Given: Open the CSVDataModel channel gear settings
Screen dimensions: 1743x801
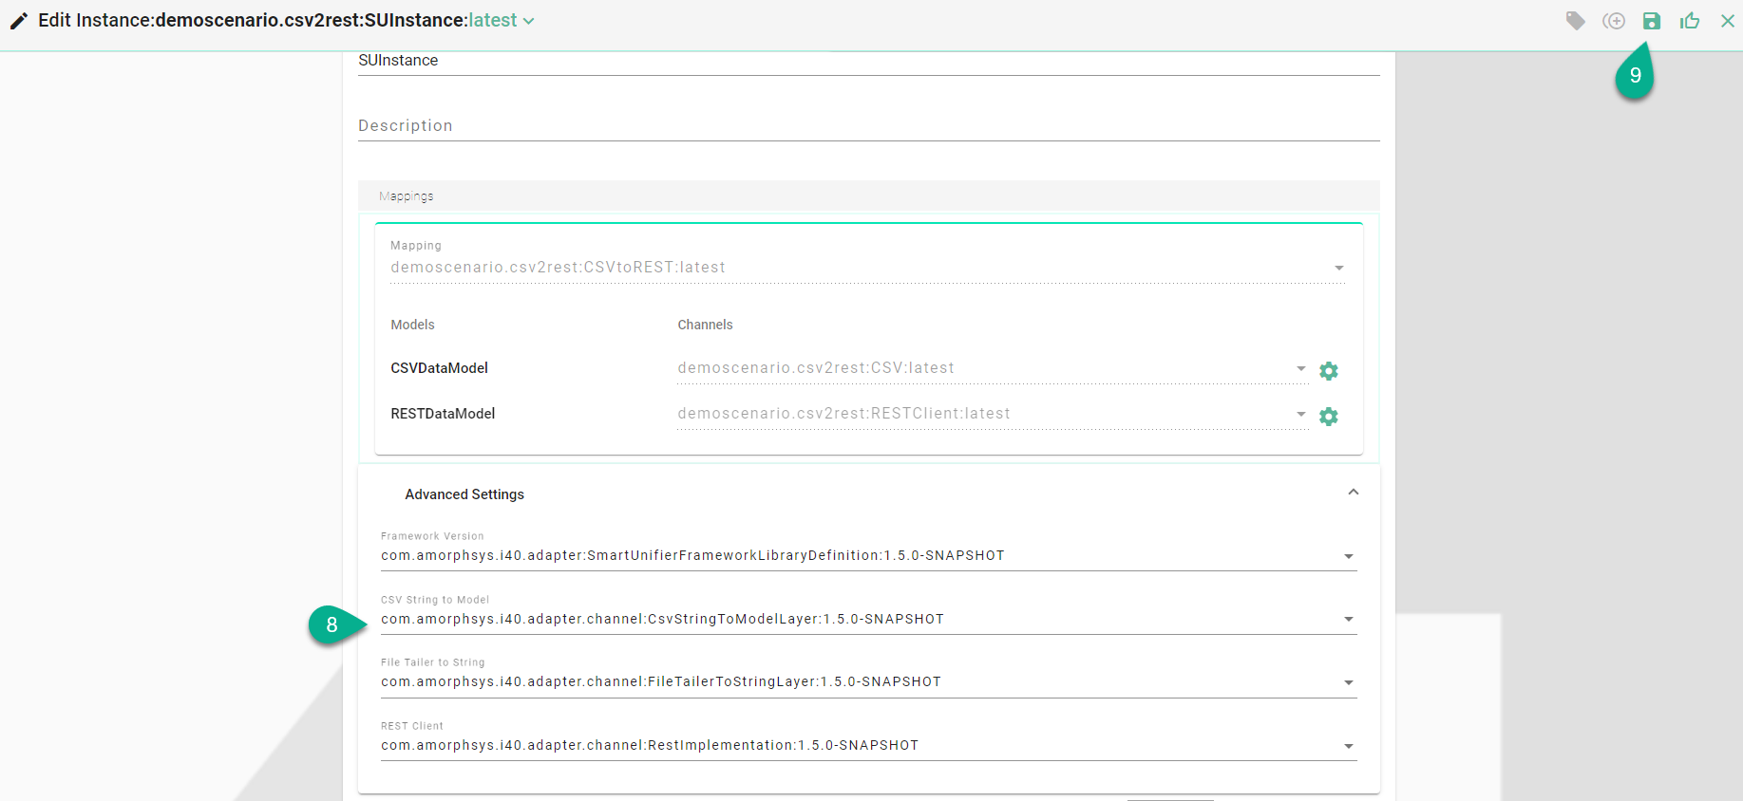Looking at the screenshot, I should (x=1329, y=371).
